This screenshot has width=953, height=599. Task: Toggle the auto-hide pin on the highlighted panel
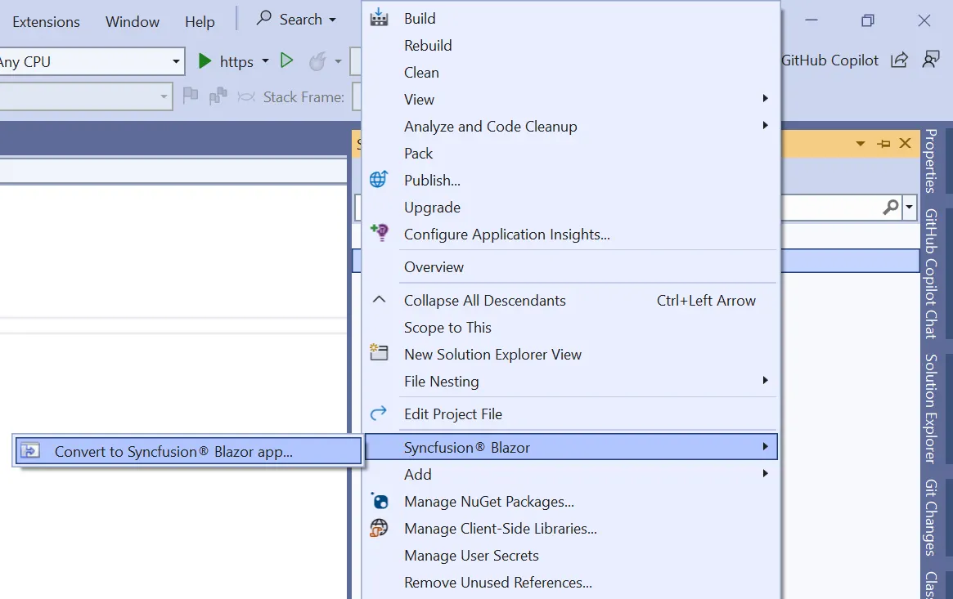point(883,142)
